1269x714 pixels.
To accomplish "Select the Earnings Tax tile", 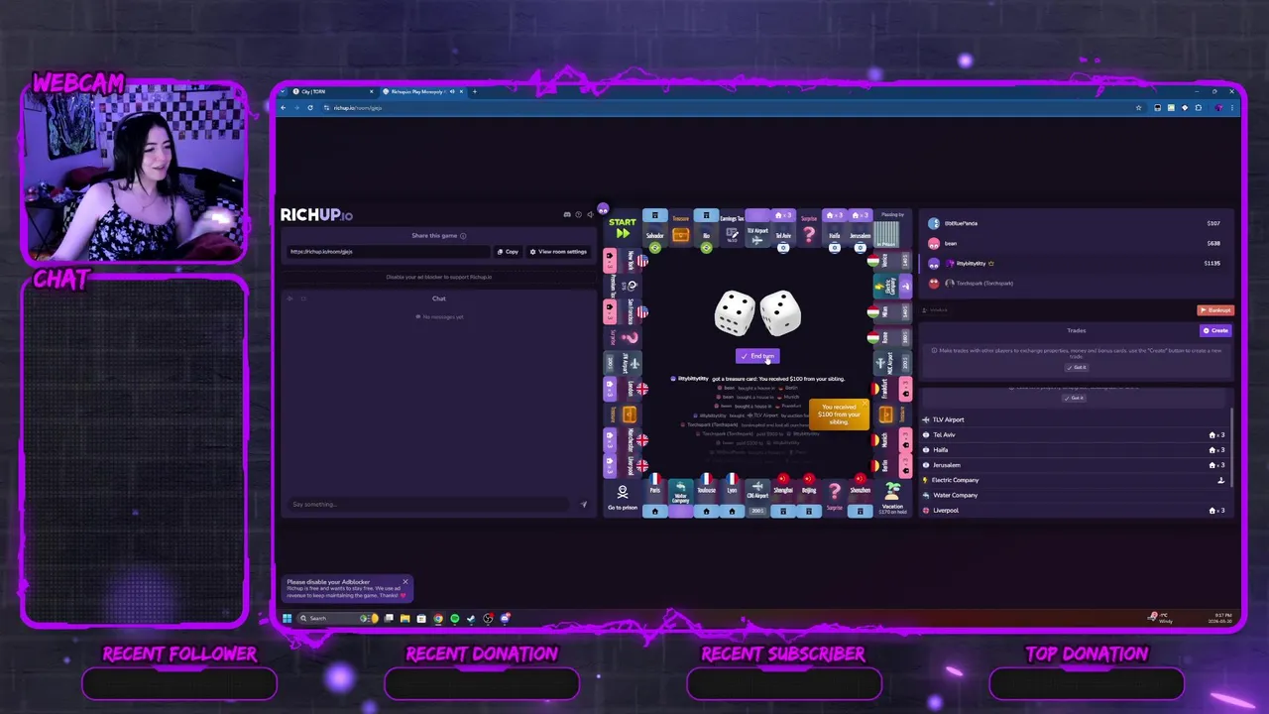I will 732,228.
